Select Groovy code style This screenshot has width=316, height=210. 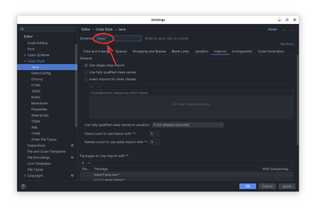[37, 79]
